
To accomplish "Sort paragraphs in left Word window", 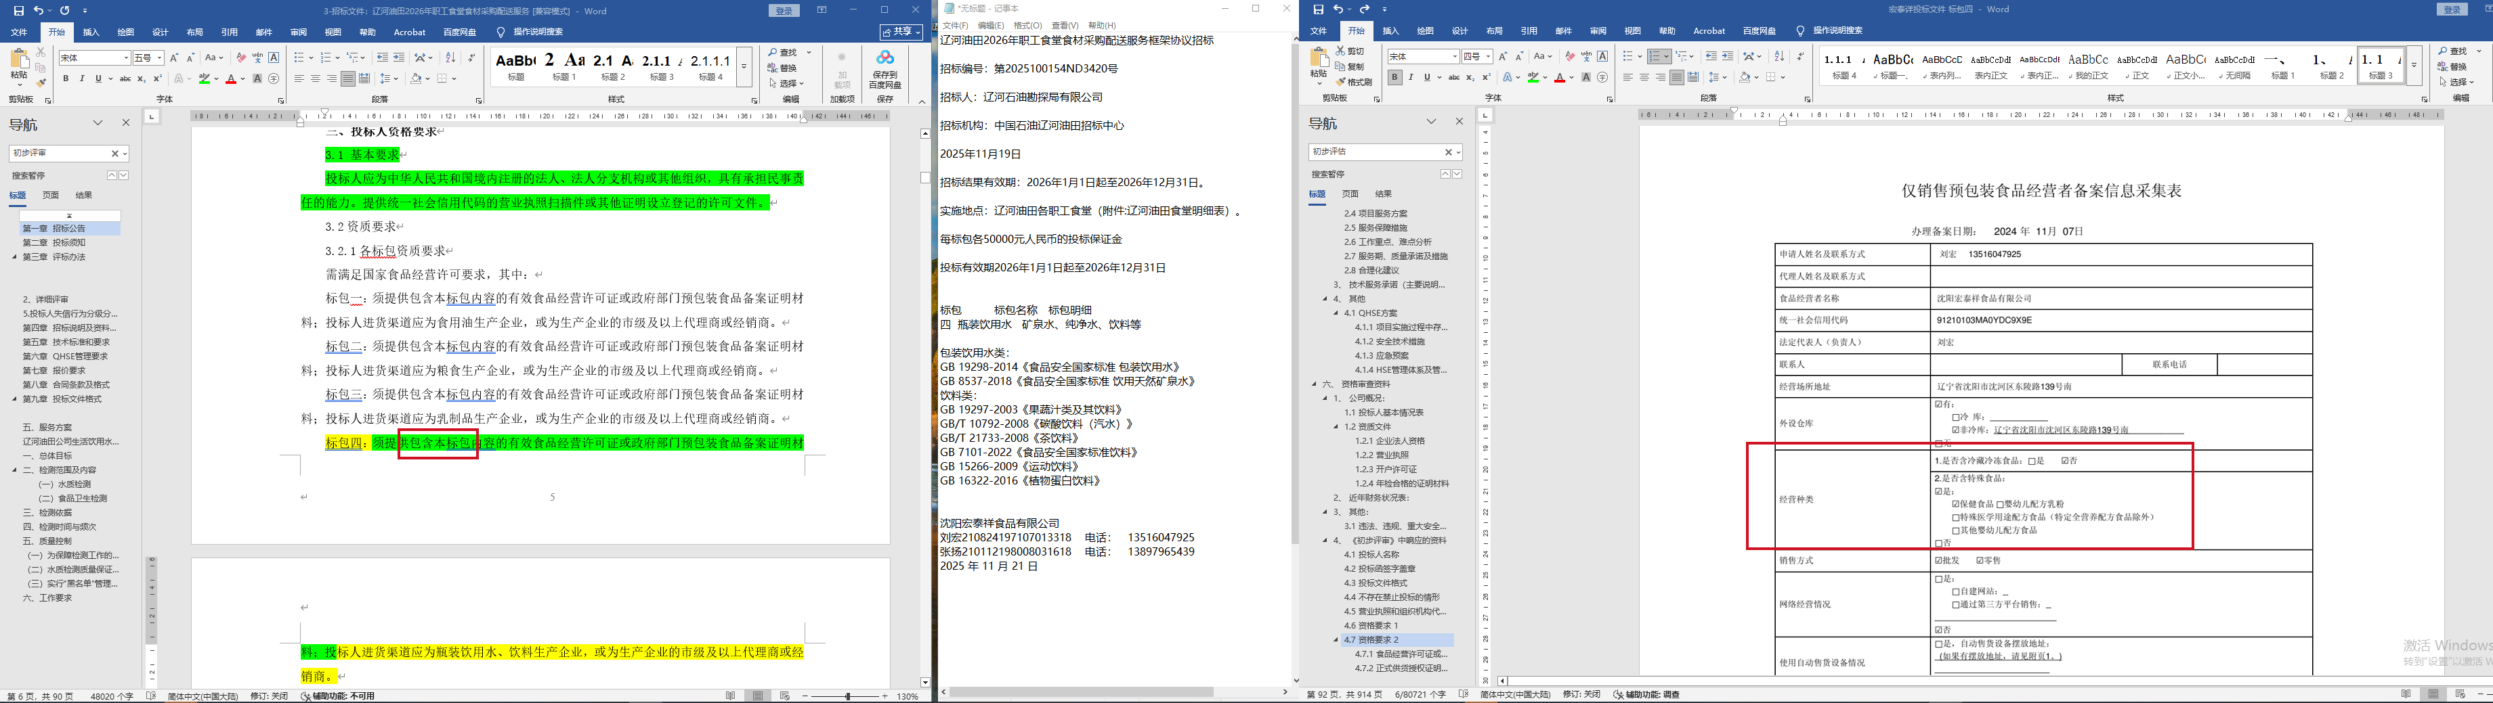I will coord(450,58).
